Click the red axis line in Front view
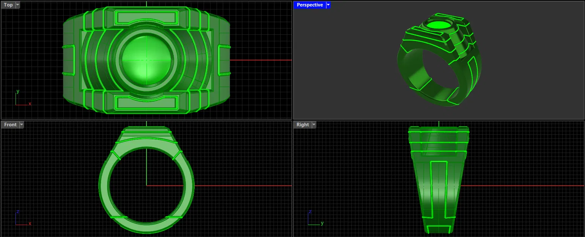 (247, 185)
